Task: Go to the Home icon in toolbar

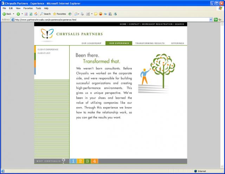Action: tap(36, 14)
